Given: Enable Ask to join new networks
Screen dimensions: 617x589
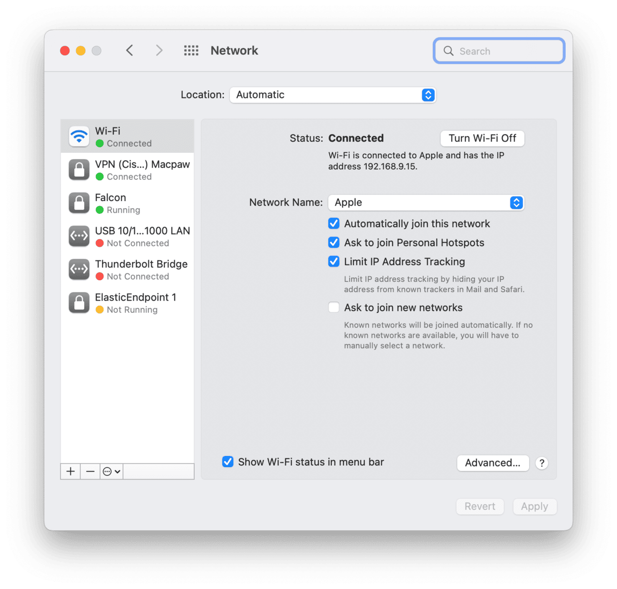Looking at the screenshot, I should tap(334, 307).
